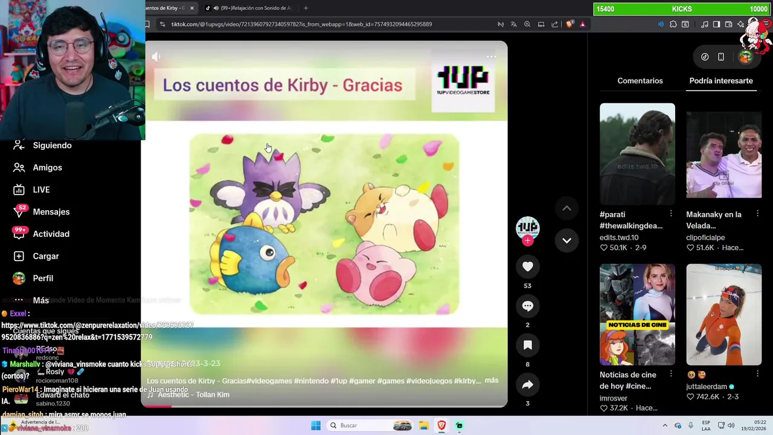This screenshot has width=773, height=435.
Task: Open the Noticias de cine thumbnail
Action: [637, 314]
